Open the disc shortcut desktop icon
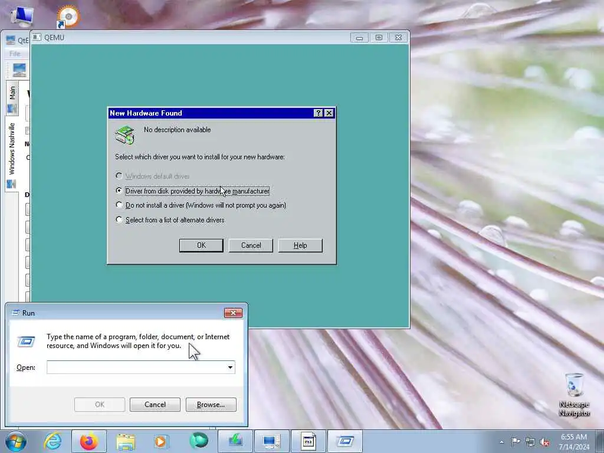Viewport: 604px width, 453px height. point(68,17)
